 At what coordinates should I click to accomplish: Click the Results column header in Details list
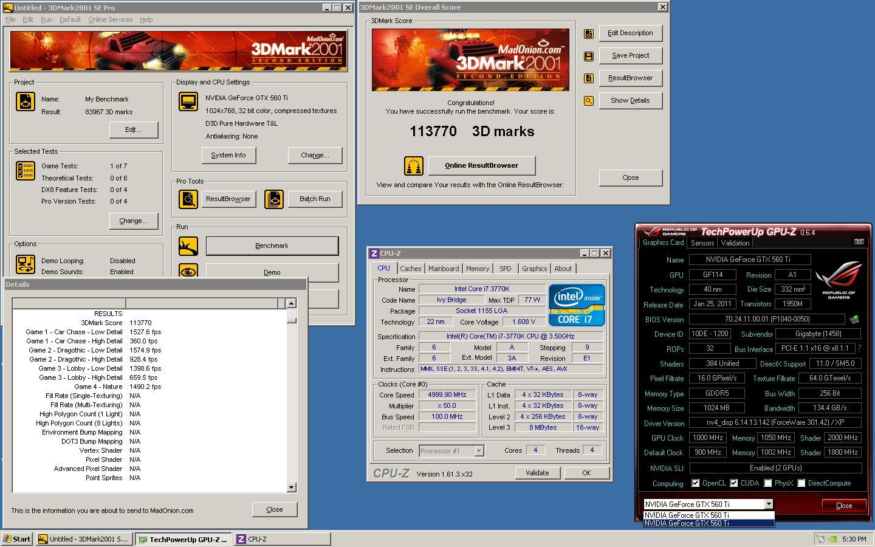point(69,303)
